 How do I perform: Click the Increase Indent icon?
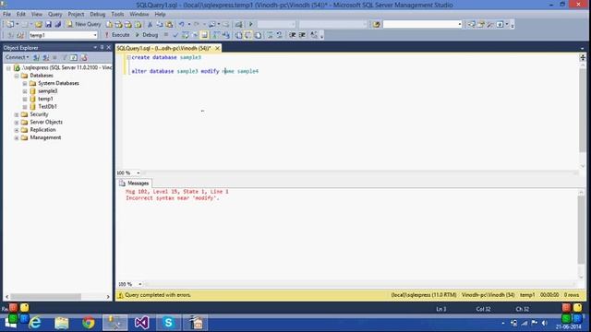(x=302, y=35)
